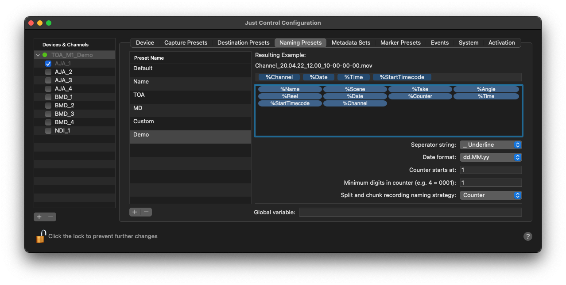
Task: Click %Date token in the available tokens box
Action: pos(355,96)
